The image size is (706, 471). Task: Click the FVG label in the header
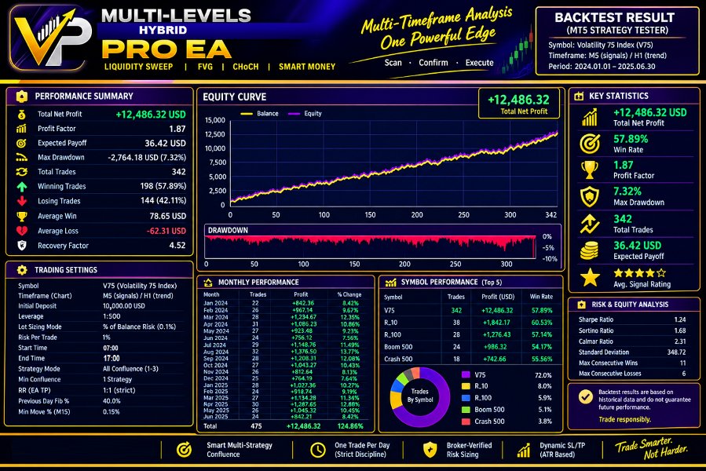(x=205, y=67)
